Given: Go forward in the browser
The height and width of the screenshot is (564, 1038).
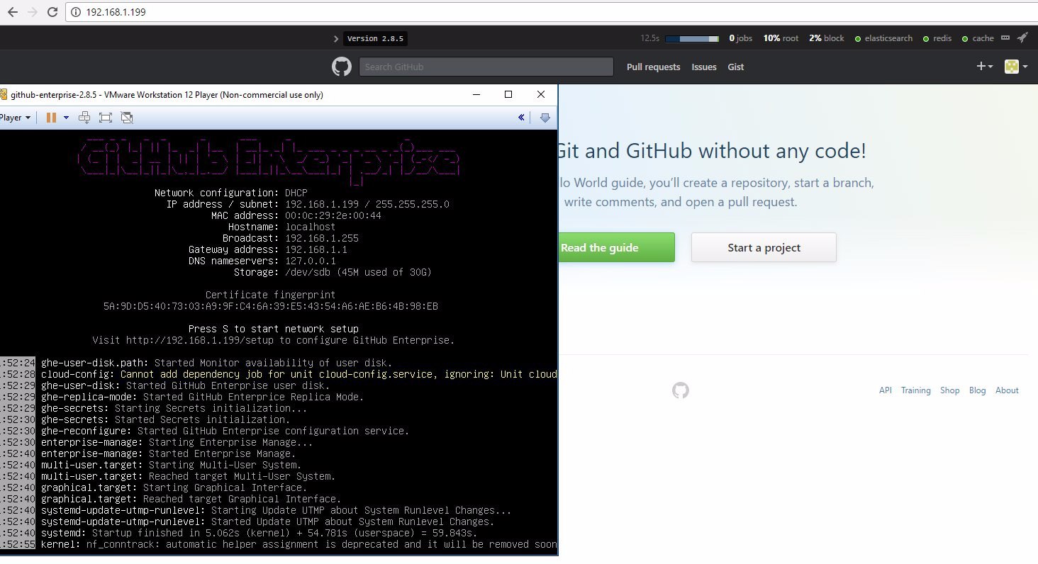Looking at the screenshot, I should click(x=33, y=12).
